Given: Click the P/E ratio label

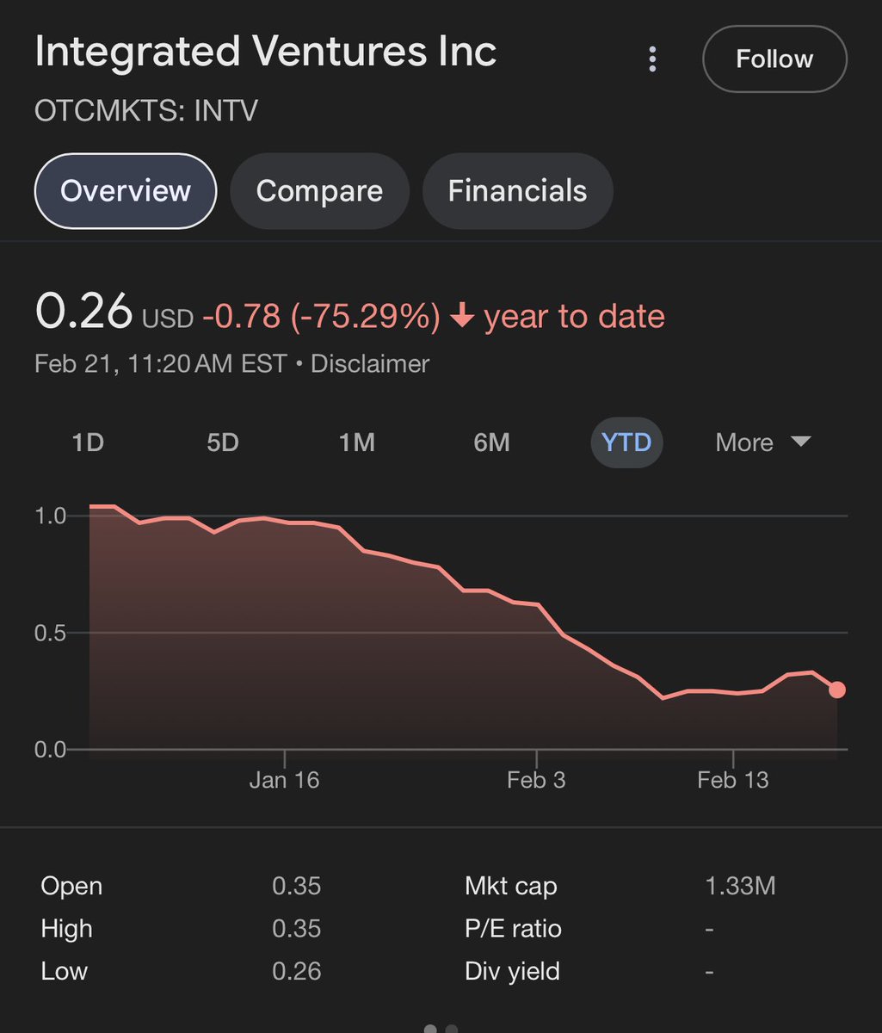Looking at the screenshot, I should point(513,929).
